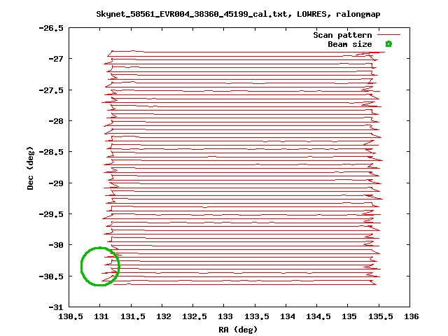Click the 133.5 RA tick label

tap(257, 316)
